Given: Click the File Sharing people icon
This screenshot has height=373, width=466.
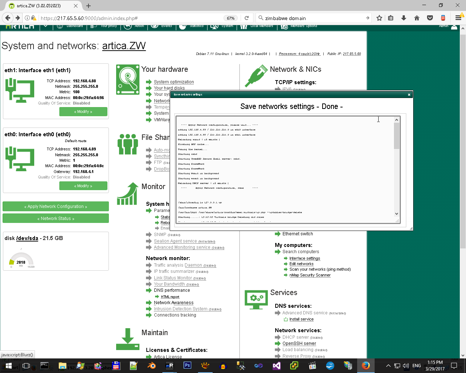Looking at the screenshot, I should pos(128,144).
